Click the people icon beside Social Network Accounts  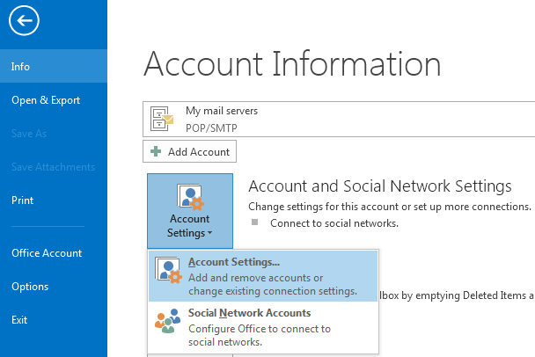pos(167,321)
